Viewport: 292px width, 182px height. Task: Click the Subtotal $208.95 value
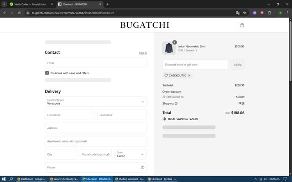(x=239, y=85)
